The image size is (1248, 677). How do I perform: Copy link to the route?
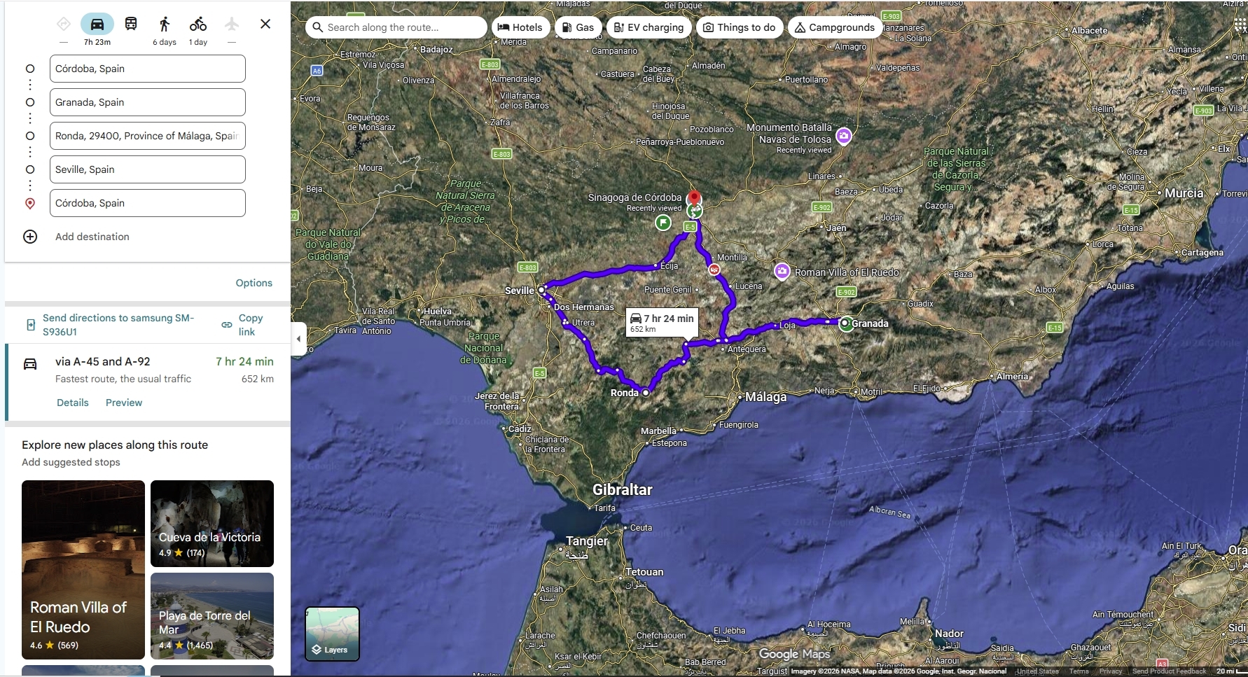point(243,325)
